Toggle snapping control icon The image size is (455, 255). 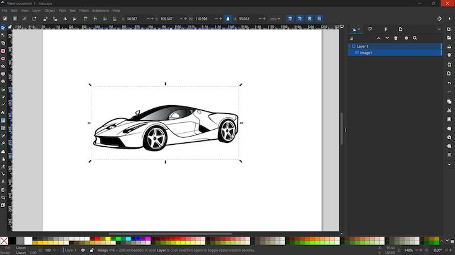click(439, 18)
